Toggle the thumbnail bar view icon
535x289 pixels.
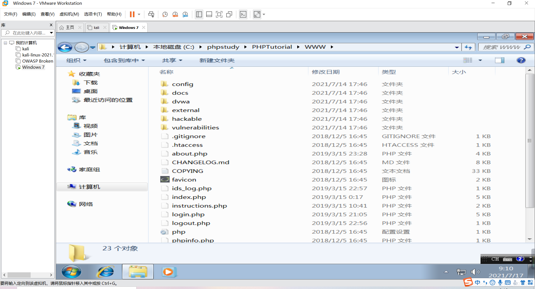pos(209,14)
